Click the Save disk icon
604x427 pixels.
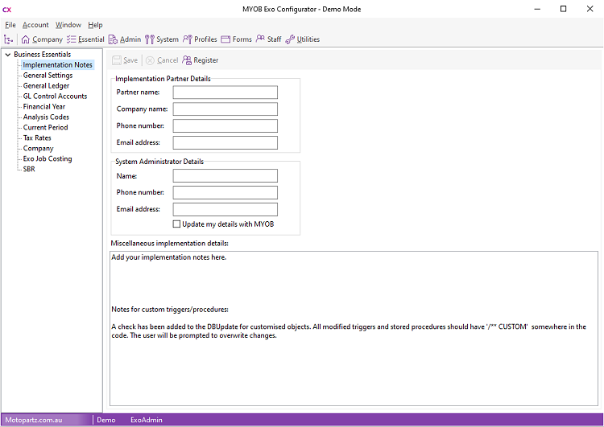point(116,60)
